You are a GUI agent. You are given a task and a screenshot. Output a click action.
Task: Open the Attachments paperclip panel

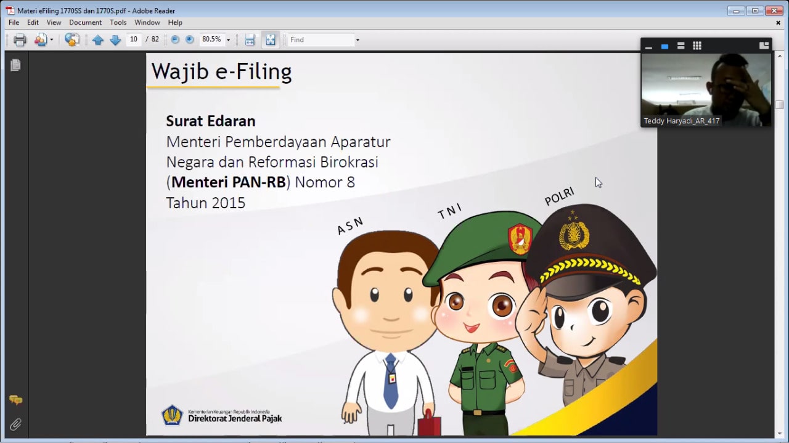(15, 424)
